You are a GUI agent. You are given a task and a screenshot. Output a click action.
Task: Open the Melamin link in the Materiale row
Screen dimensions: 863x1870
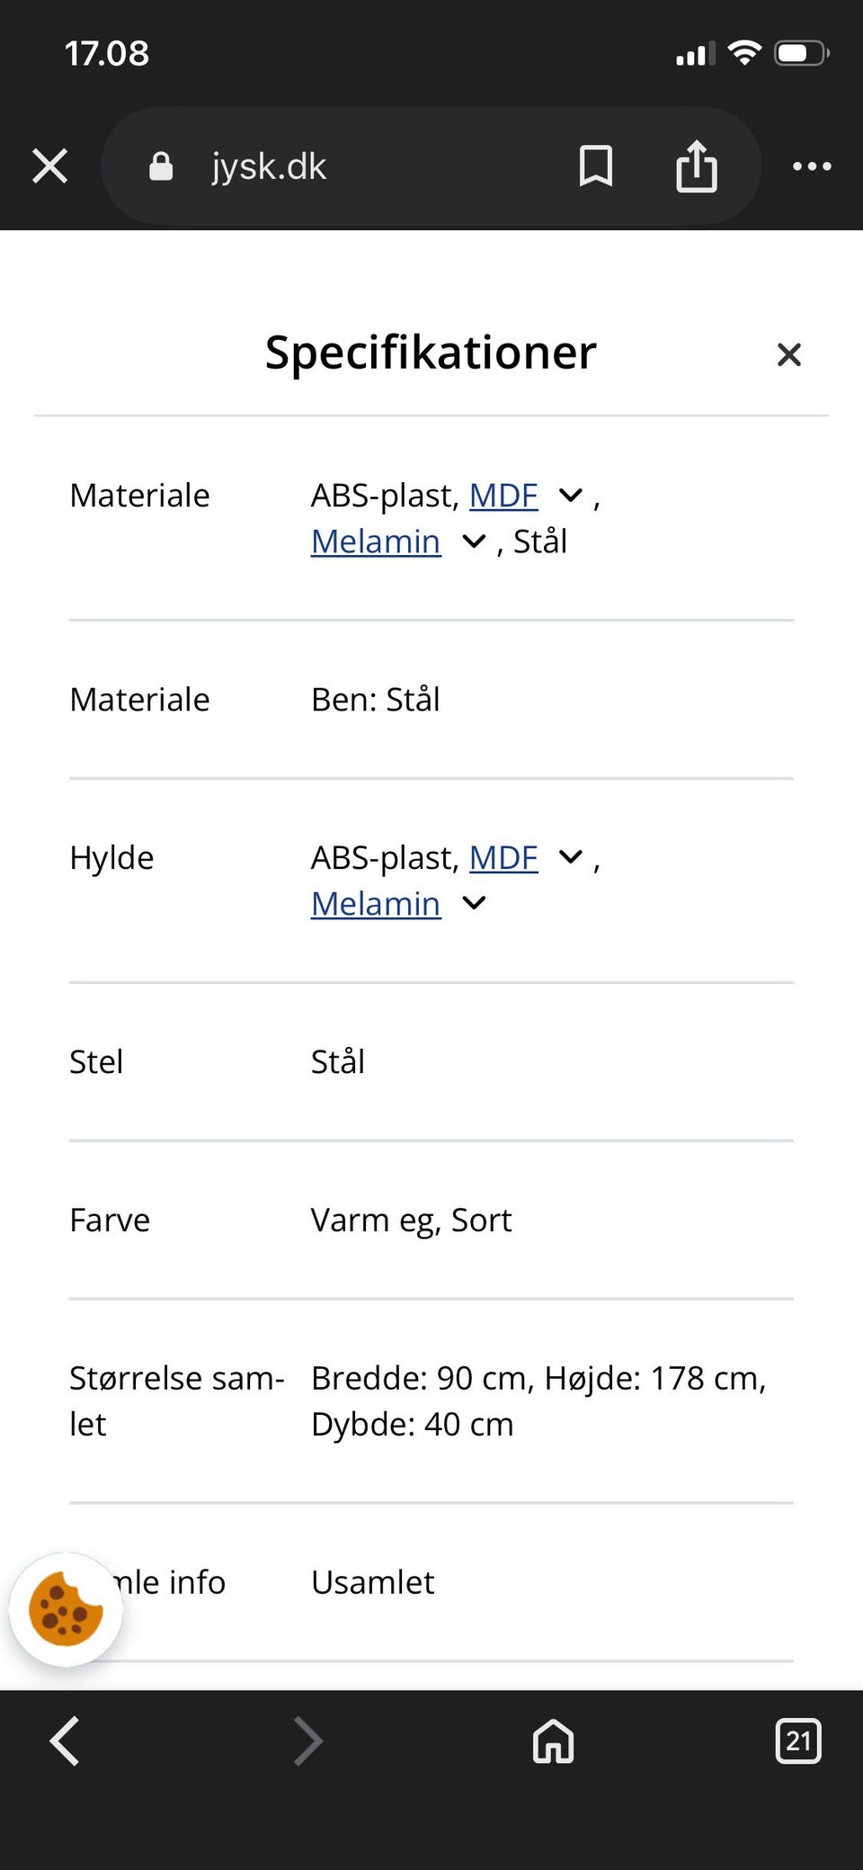(x=376, y=541)
